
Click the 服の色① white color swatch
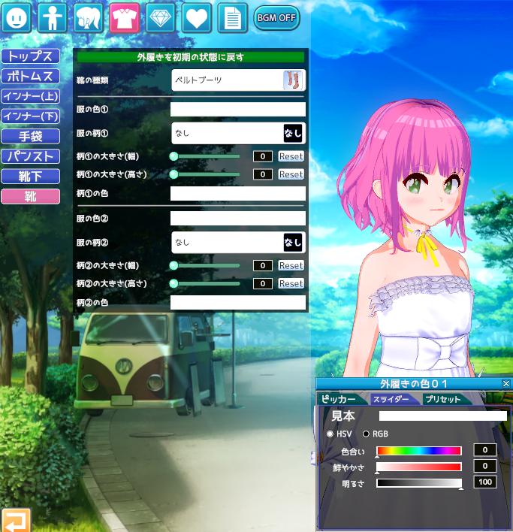(237, 109)
